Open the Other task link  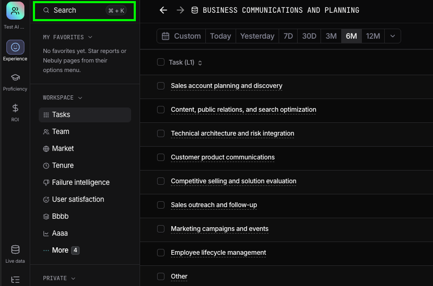[x=179, y=276]
